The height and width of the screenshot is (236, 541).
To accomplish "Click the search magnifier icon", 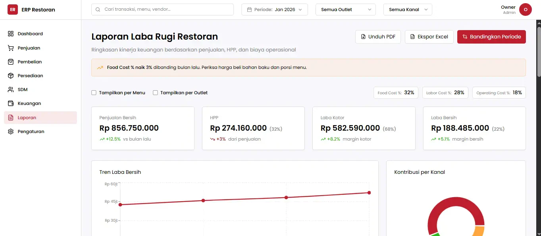I will (x=98, y=10).
